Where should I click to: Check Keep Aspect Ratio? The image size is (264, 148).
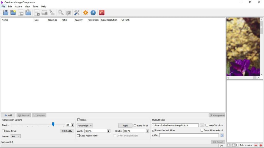pos(78,136)
